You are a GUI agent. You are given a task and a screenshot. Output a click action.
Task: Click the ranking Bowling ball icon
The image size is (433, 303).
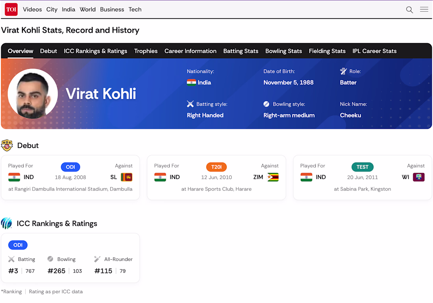click(50, 259)
